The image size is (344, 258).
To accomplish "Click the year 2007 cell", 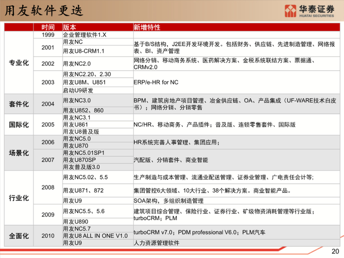I will [x=48, y=160].
